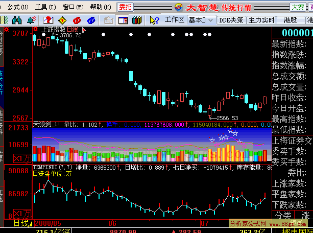Viewport: 313px width, 233px height.
Task: Open the 工具(T) menu
Action: tap(45, 7)
